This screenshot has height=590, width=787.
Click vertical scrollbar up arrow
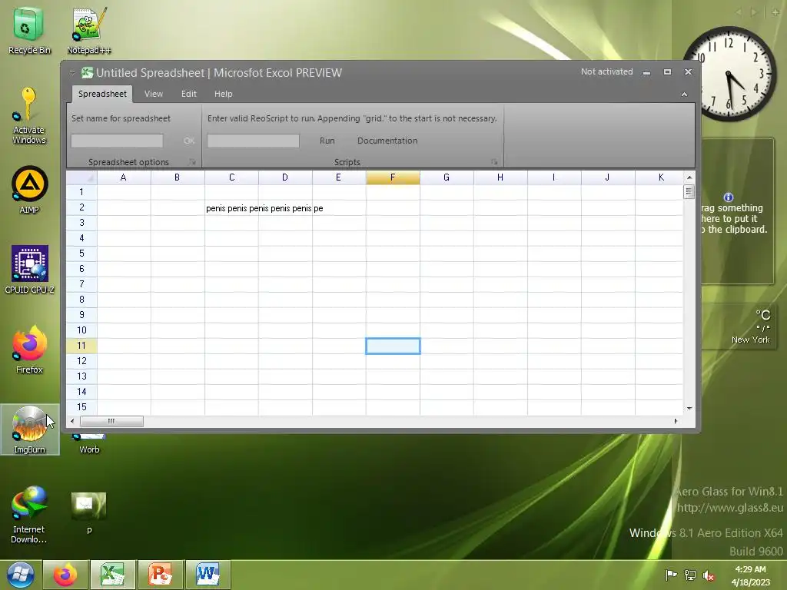(689, 177)
